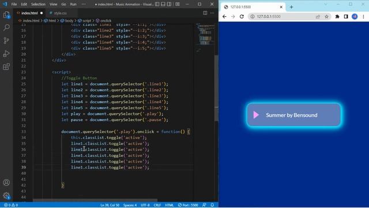Open the browser three-dot menu

pyautogui.click(x=363, y=17)
